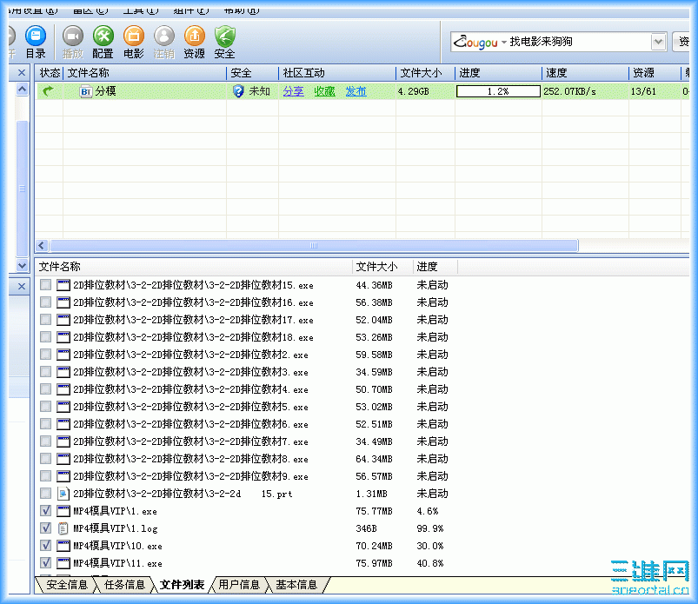Click file icon of MP4模具VIP\10.exe
The height and width of the screenshot is (604, 698).
click(x=63, y=546)
